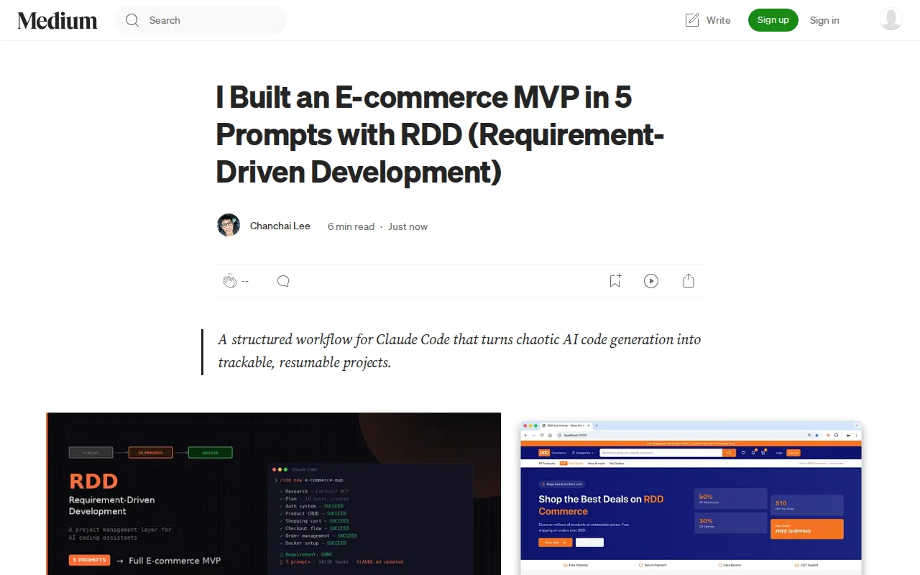Click the article title heading
This screenshot has width=920, height=575.
(x=440, y=134)
